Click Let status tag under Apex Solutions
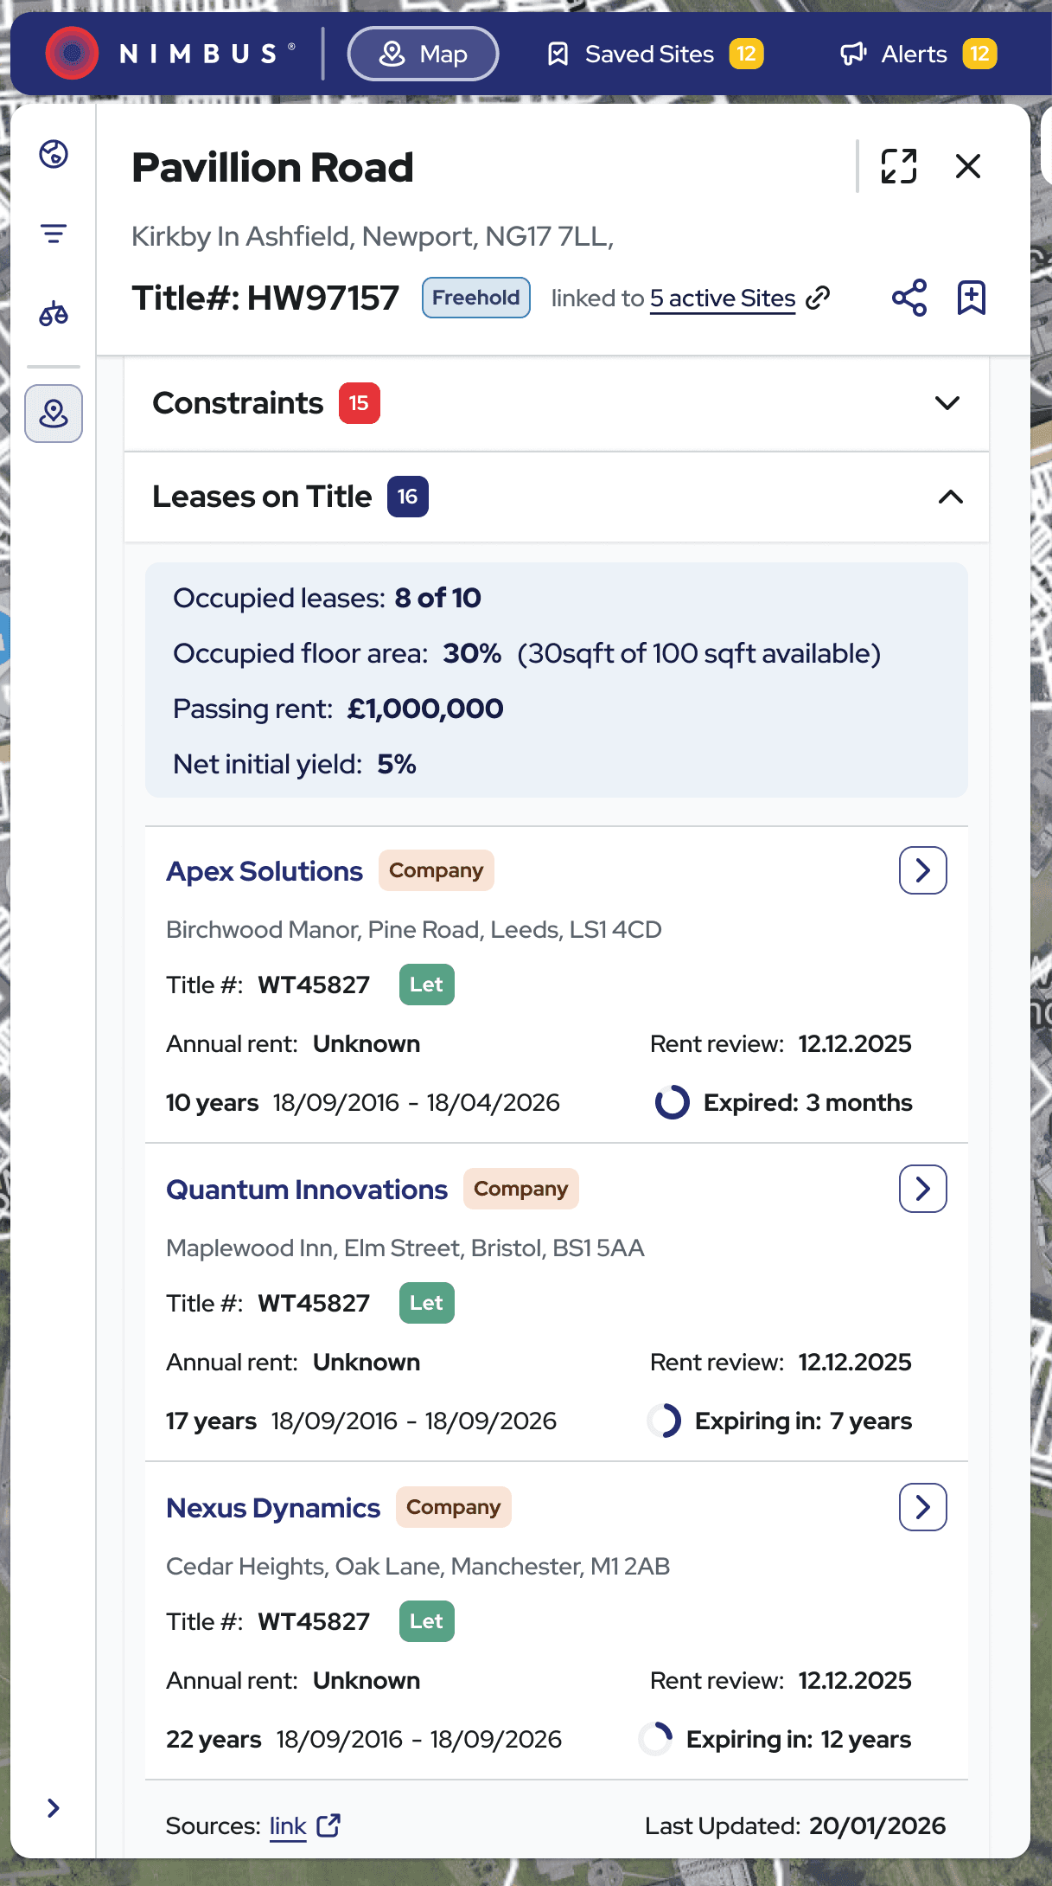 (427, 985)
